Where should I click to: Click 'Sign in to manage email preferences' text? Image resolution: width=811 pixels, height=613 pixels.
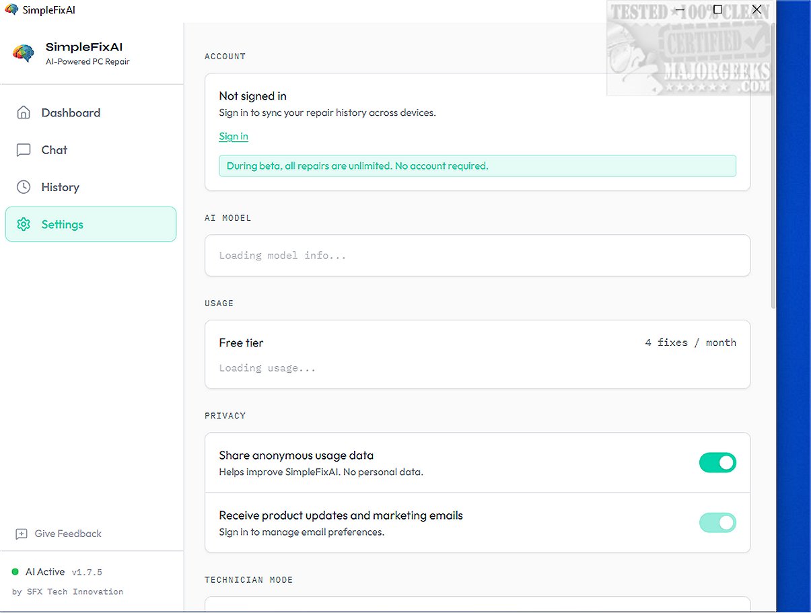[302, 532]
